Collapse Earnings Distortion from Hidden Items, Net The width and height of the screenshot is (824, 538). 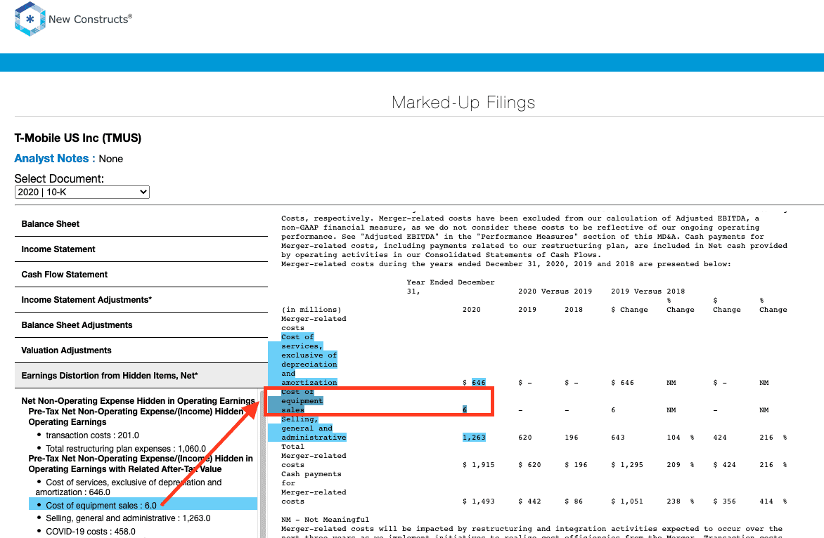[x=141, y=376]
